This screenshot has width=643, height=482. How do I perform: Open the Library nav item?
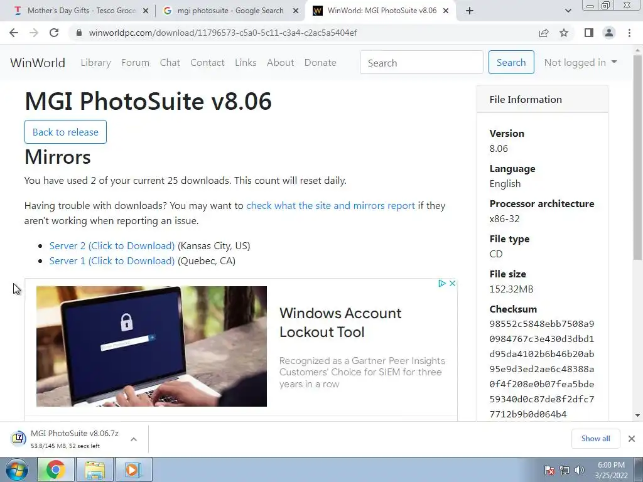[x=95, y=63]
